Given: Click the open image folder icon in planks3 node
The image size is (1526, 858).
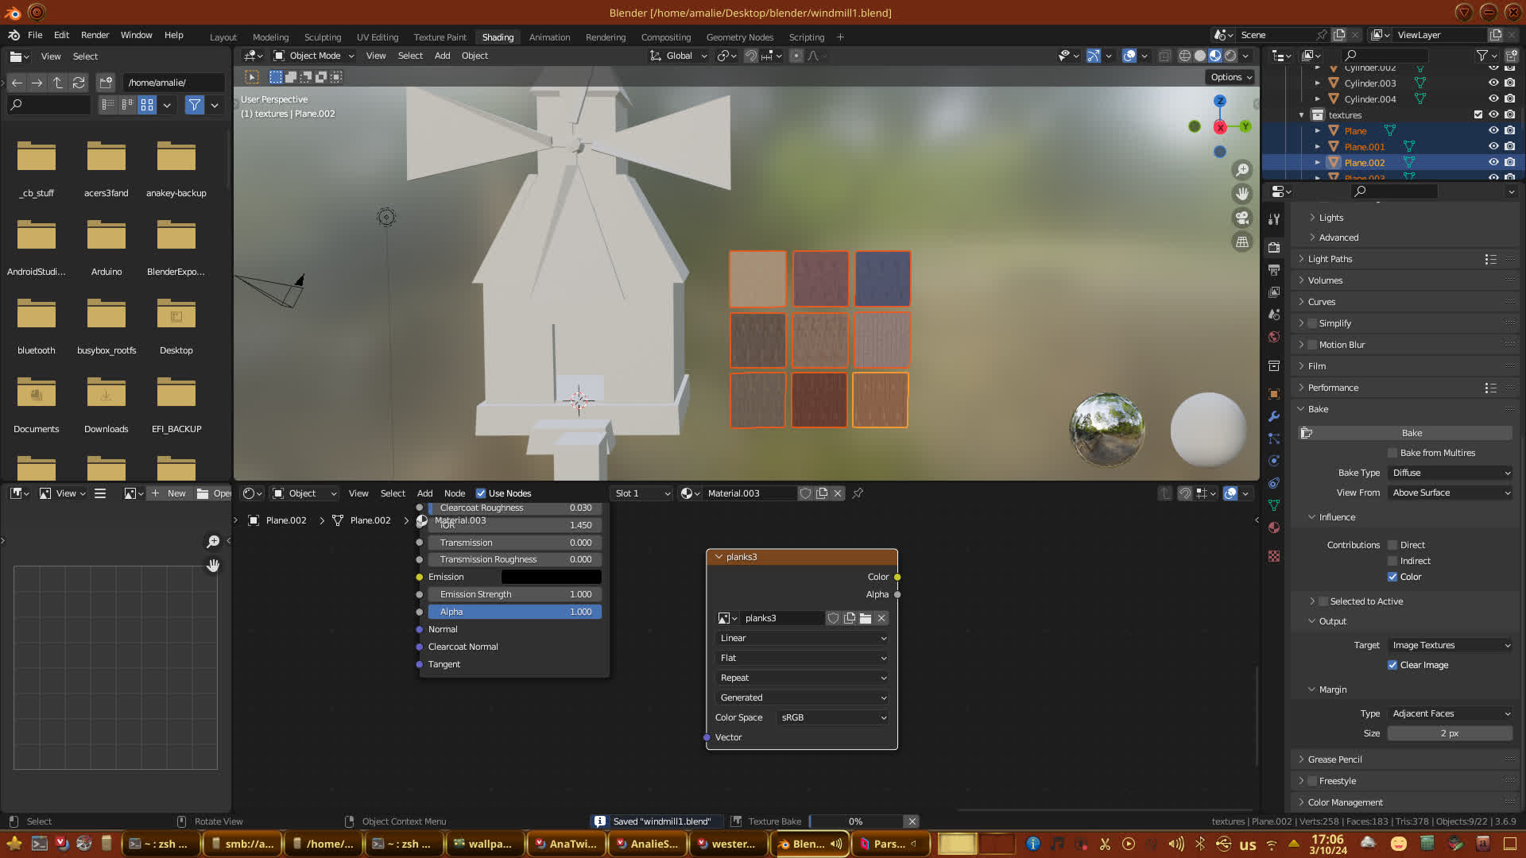Looking at the screenshot, I should pyautogui.click(x=866, y=618).
